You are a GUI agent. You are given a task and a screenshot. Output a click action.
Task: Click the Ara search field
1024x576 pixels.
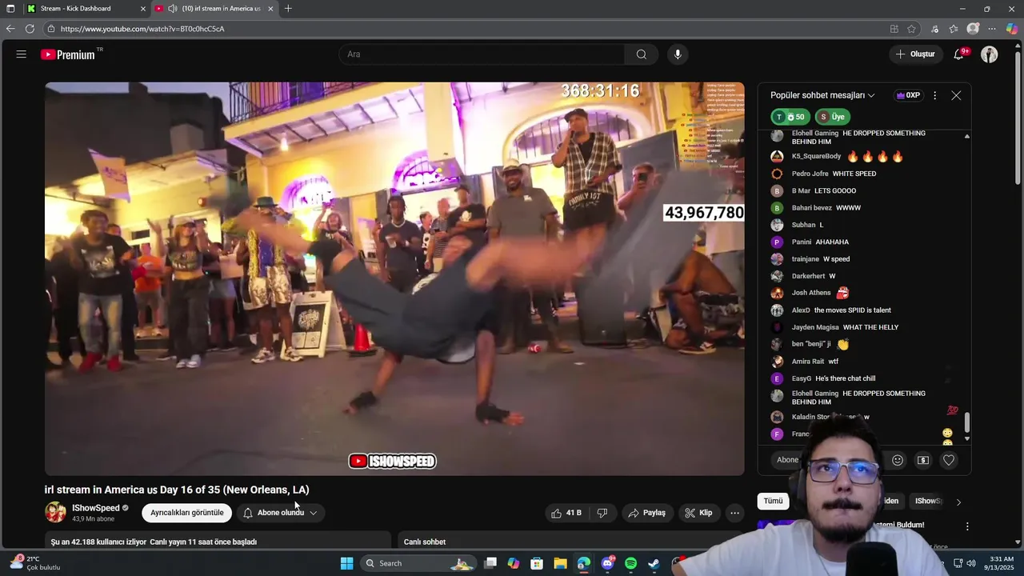point(482,54)
